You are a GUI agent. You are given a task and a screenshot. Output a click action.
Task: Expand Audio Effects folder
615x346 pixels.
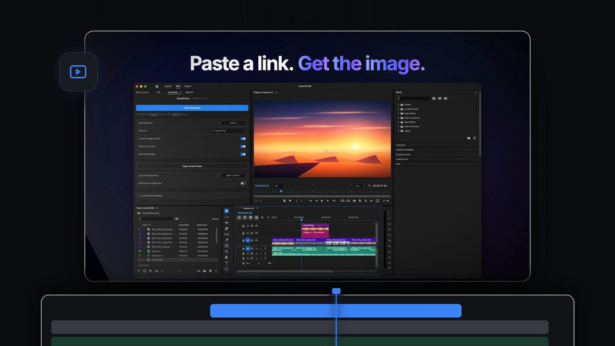[398, 113]
